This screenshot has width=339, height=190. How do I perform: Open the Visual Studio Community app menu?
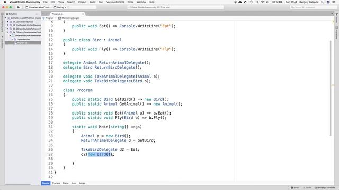(25, 2)
